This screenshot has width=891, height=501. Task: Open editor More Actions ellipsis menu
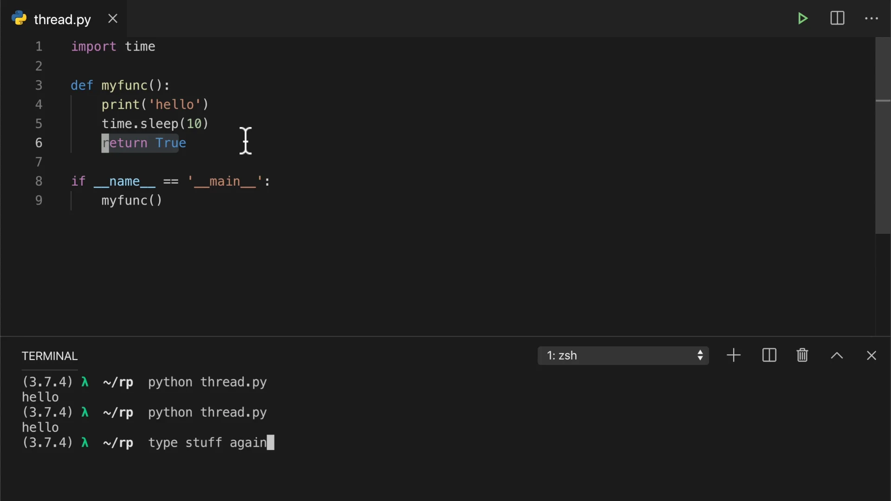coord(871,19)
